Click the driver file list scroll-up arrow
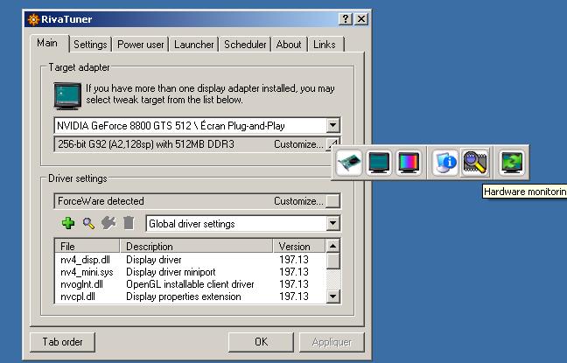 point(332,246)
